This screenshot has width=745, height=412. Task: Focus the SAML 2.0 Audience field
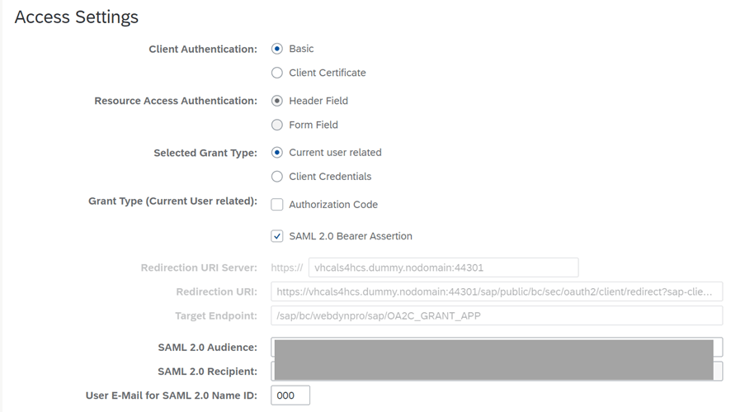coord(497,348)
